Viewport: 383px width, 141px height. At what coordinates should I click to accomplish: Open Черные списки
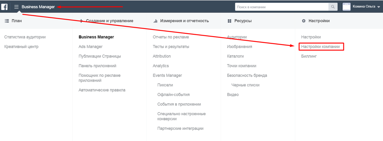[x=245, y=85]
